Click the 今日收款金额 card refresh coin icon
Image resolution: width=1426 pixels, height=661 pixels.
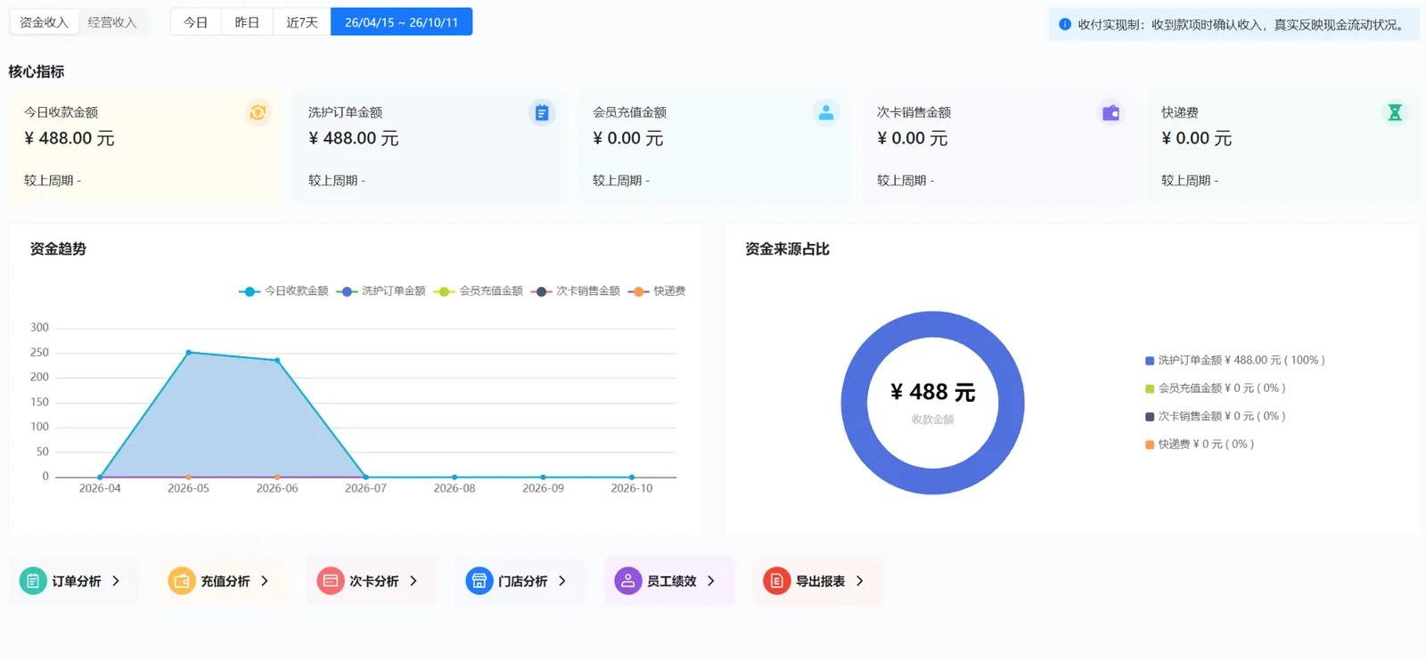[x=258, y=112]
